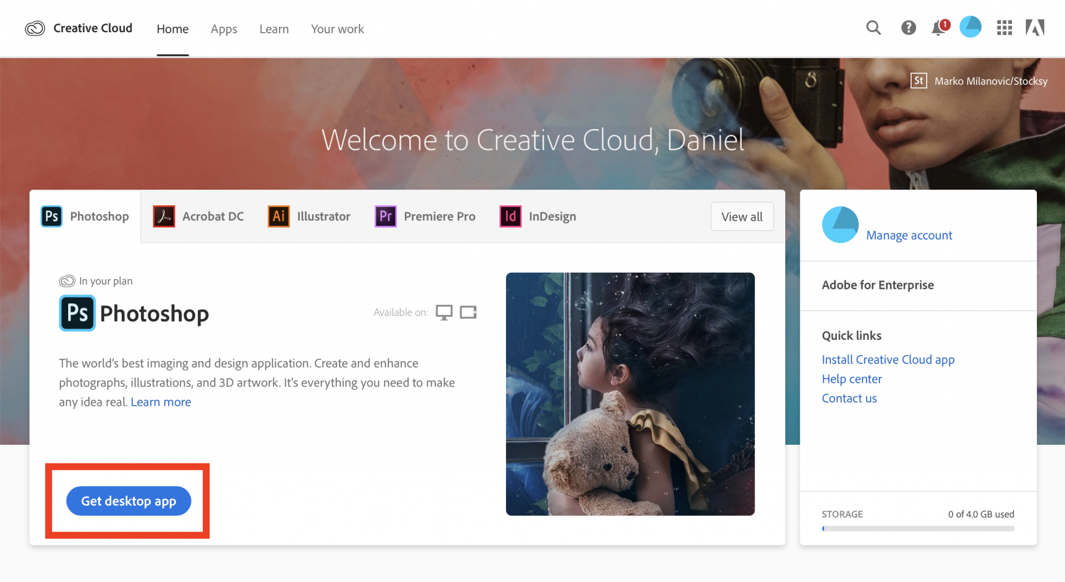Click the Photoshop product heading
The width and height of the screenshot is (1065, 582).
(154, 314)
